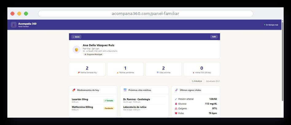
Task: Click the 76 bpm pulse value
Action: [x=213, y=113]
